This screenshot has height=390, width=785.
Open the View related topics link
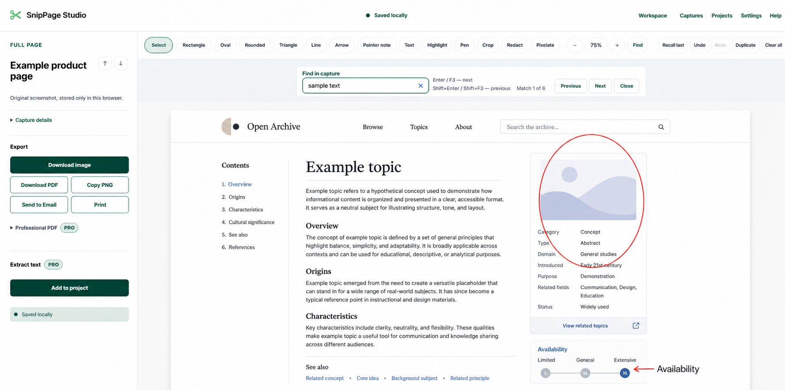point(585,326)
